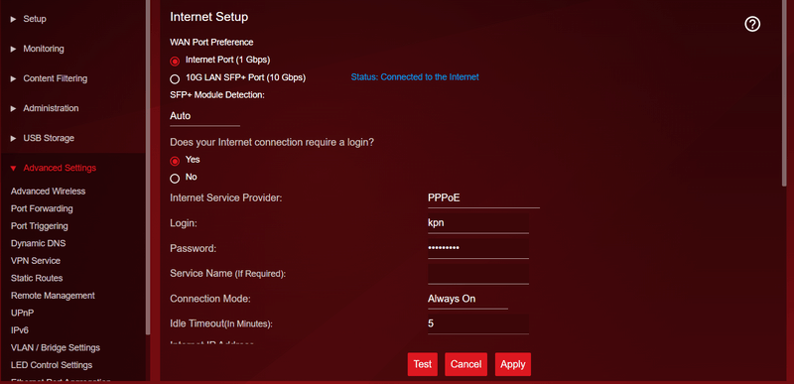Click the main page vertical scrollbar

(x=784, y=92)
